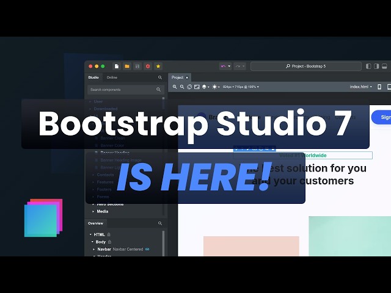The height and width of the screenshot is (293, 391).
Task: Click the Overview panel scrollbar
Action: coord(163,243)
